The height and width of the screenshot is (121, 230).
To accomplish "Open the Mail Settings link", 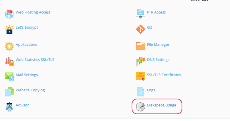I will coord(27,75).
